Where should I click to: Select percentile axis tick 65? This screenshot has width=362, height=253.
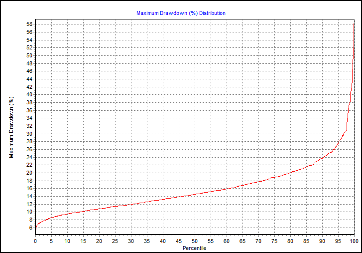pyautogui.click(x=242, y=241)
